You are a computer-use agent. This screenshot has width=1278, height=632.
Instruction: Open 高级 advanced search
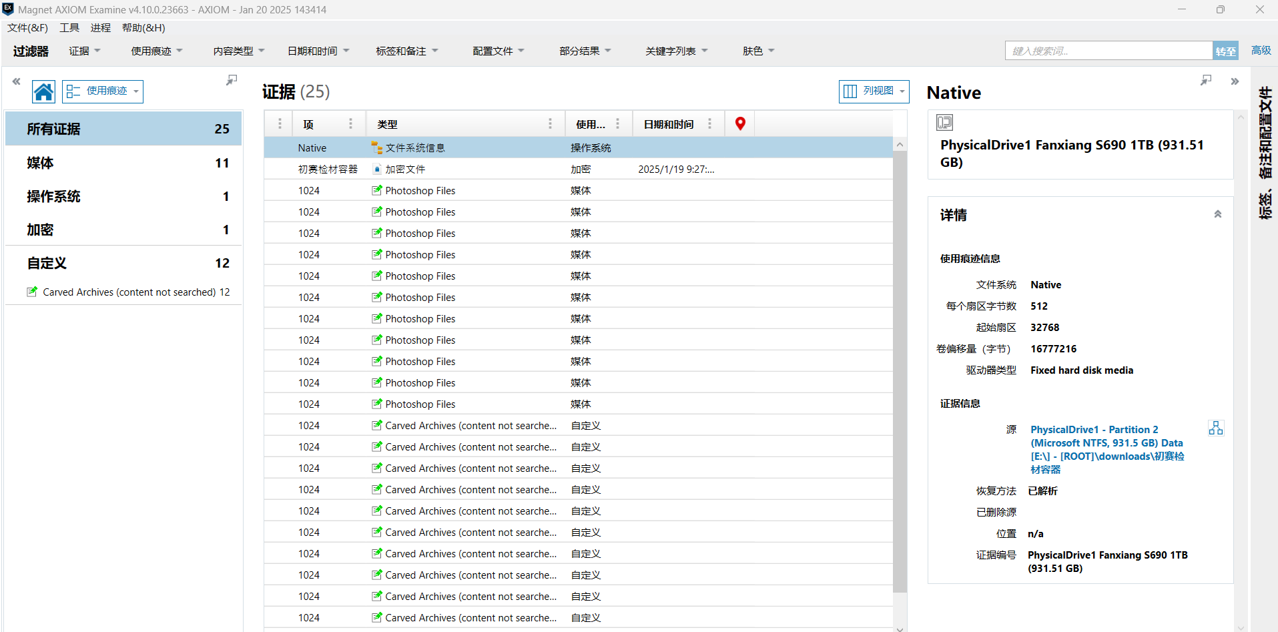click(1261, 51)
